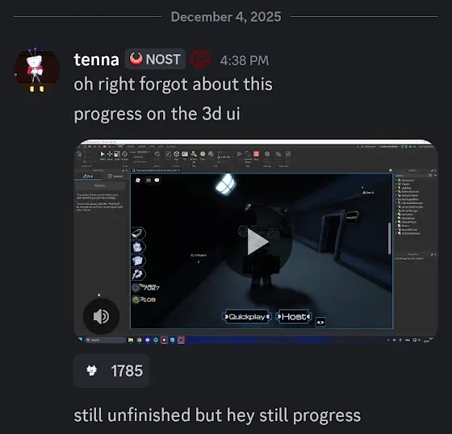
Task: Choose the Host button in the game
Action: pyautogui.click(x=294, y=317)
